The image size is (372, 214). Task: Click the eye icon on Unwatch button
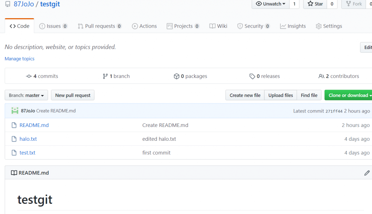click(x=259, y=4)
